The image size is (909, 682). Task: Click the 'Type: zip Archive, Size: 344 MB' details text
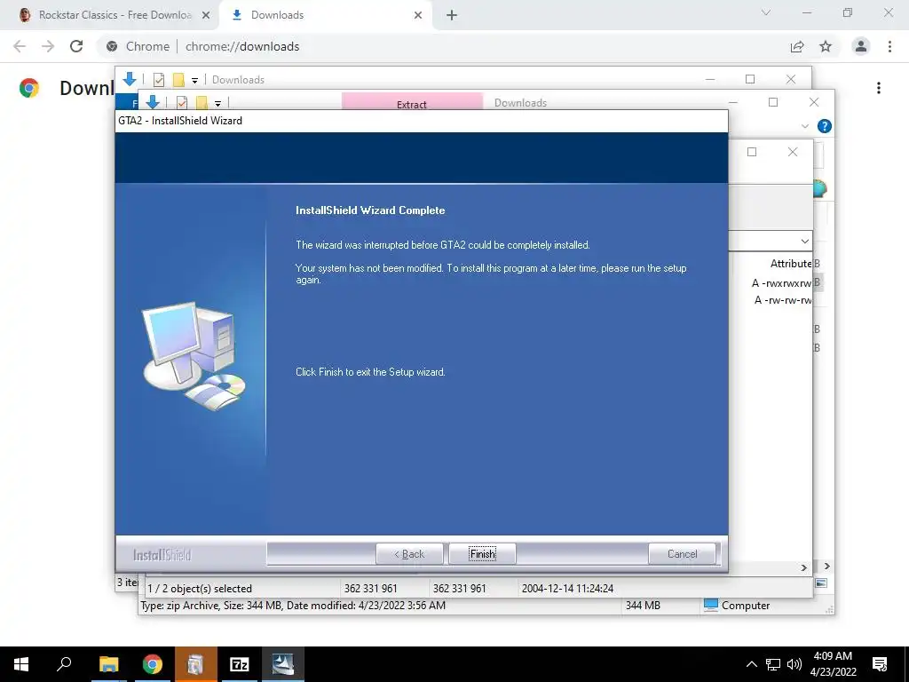coord(293,605)
